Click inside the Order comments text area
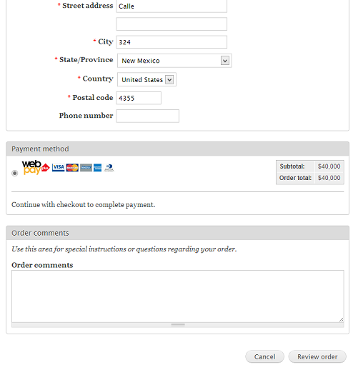Image resolution: width=353 pixels, height=370 pixels. tap(178, 296)
